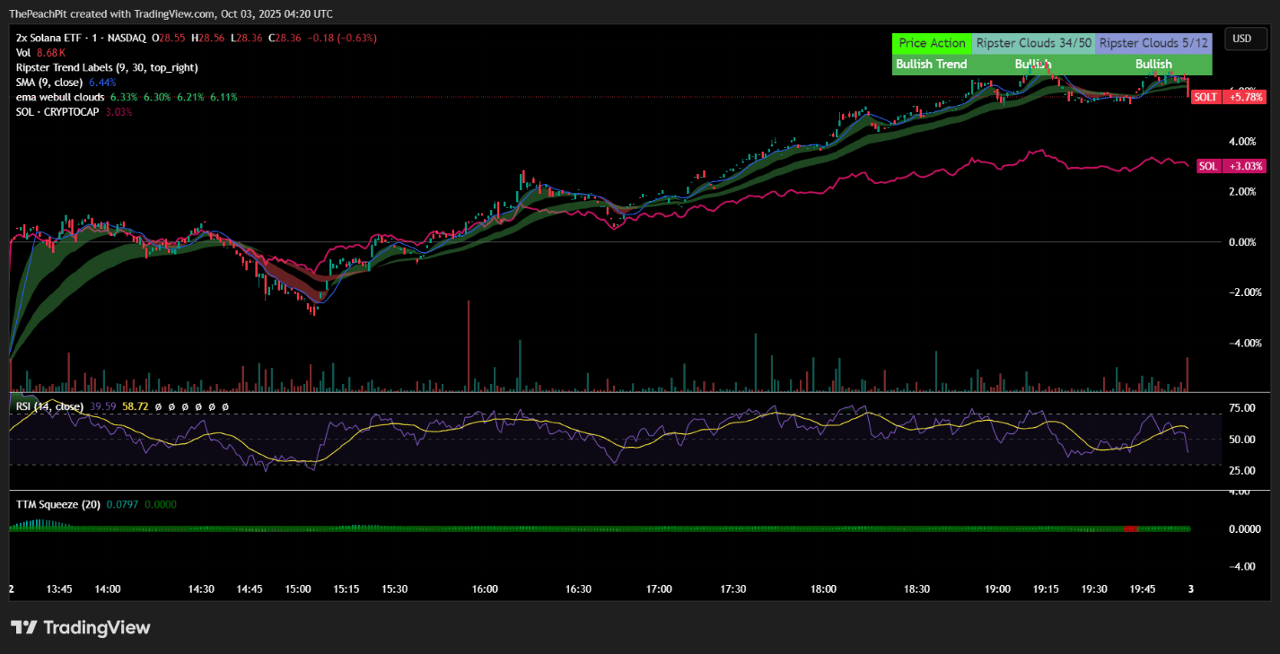Click the 4.00% price scale value

click(x=1243, y=141)
